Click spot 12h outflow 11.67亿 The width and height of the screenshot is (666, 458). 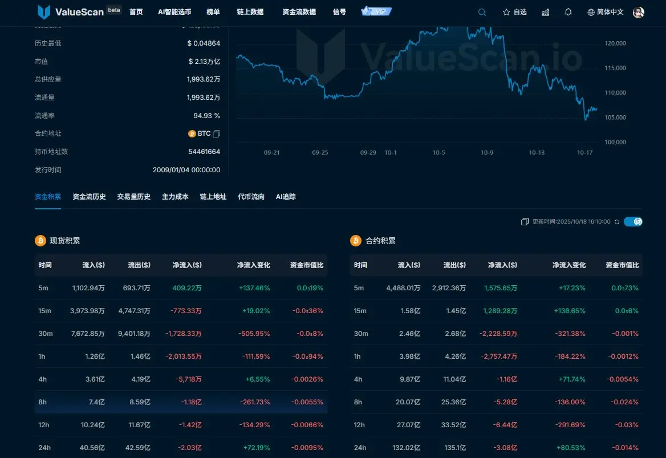click(139, 425)
